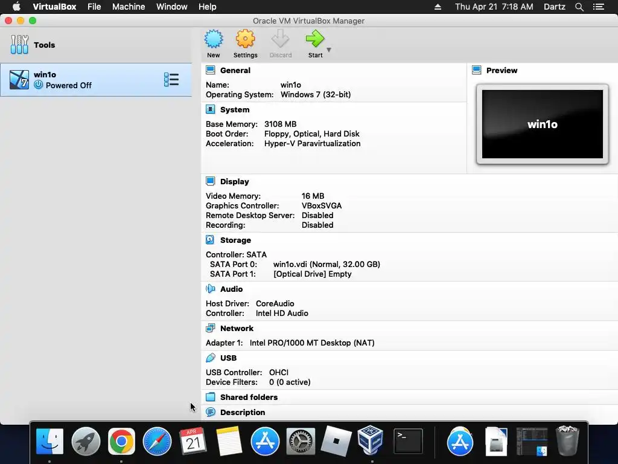Click the Intel PRO/1000 MT Desktop adapter text
Image resolution: width=618 pixels, height=464 pixels.
[x=312, y=343]
